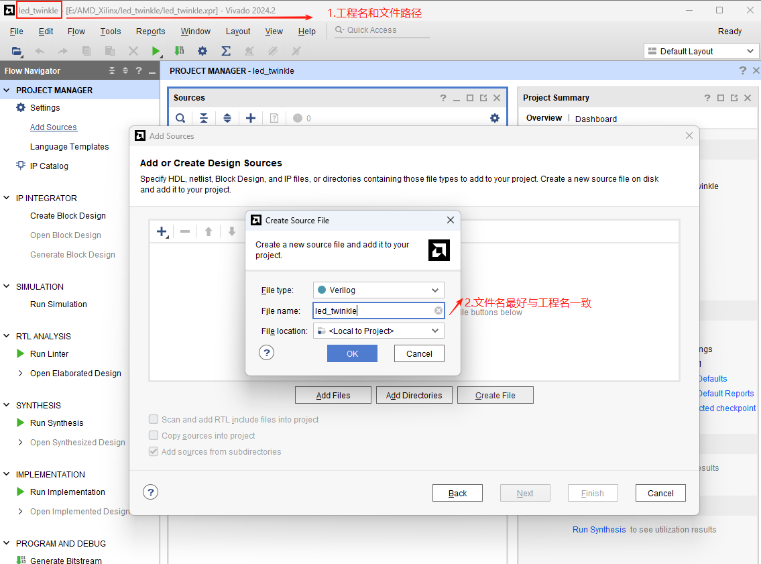This screenshot has height=564, width=761.
Task: Open Settings via the toolbar gear icon
Action: [202, 51]
